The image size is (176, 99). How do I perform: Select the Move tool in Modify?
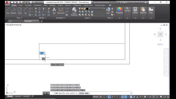36,9
